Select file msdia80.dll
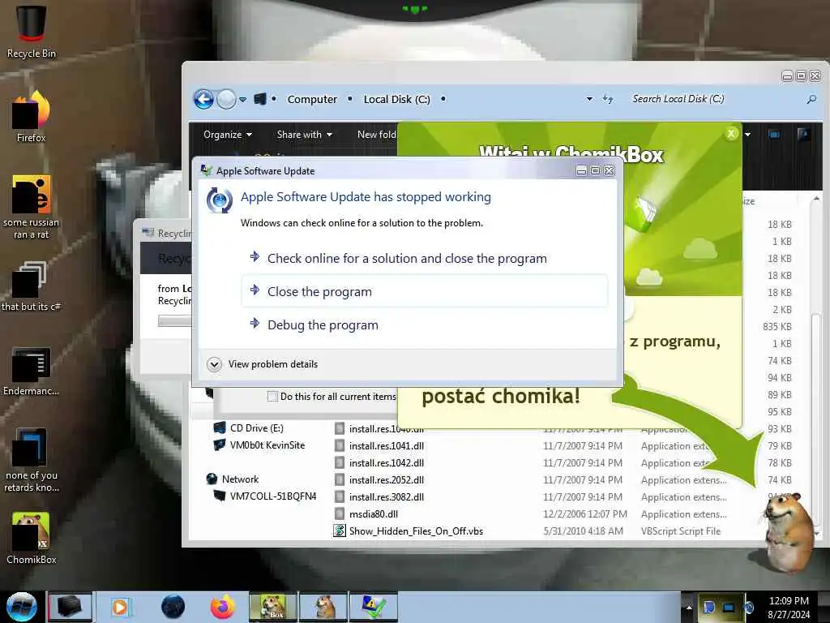 tap(366, 513)
